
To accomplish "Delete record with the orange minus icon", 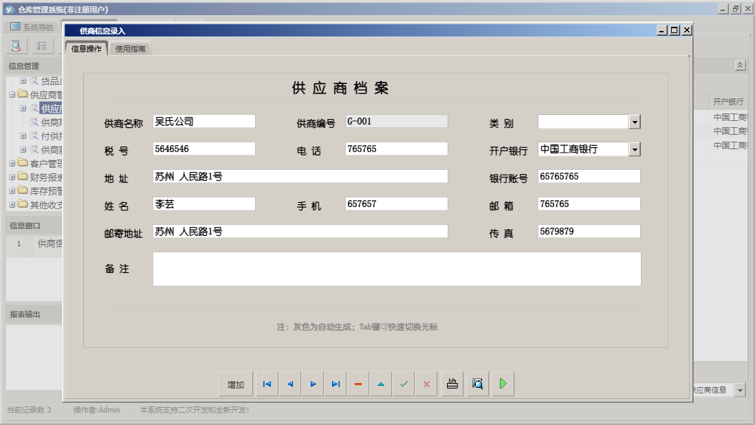I will 358,384.
